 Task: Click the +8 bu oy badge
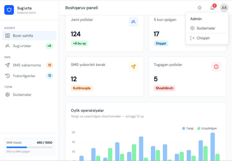[x=79, y=43]
